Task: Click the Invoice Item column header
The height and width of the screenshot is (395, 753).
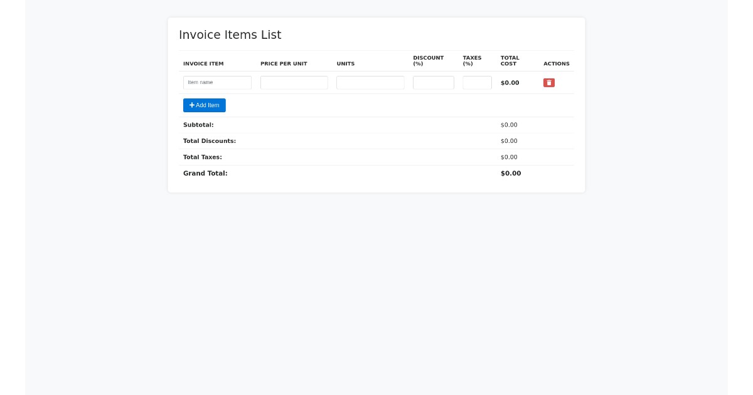Action: click(x=203, y=64)
